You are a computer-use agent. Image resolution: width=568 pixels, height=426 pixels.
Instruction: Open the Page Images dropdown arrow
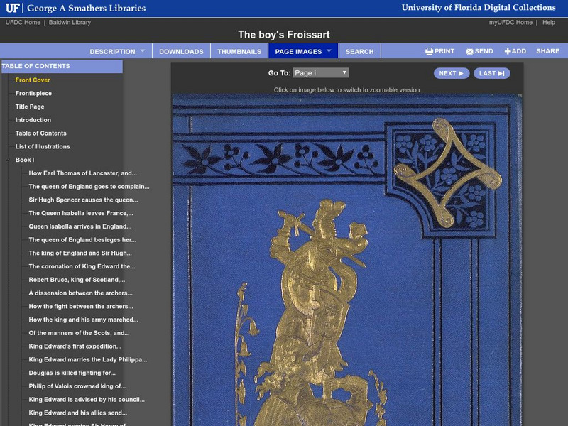[x=329, y=51]
